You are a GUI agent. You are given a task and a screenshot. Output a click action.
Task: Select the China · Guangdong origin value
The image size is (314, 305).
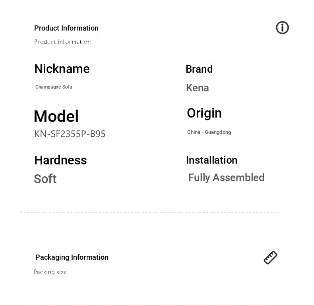(209, 132)
